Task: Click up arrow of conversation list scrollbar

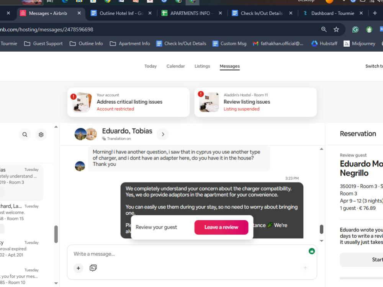Action: (56, 127)
